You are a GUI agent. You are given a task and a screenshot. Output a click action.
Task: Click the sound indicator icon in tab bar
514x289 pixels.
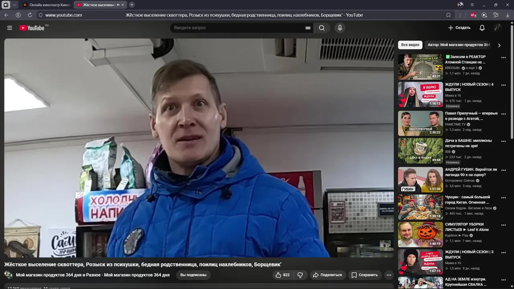point(6,5)
